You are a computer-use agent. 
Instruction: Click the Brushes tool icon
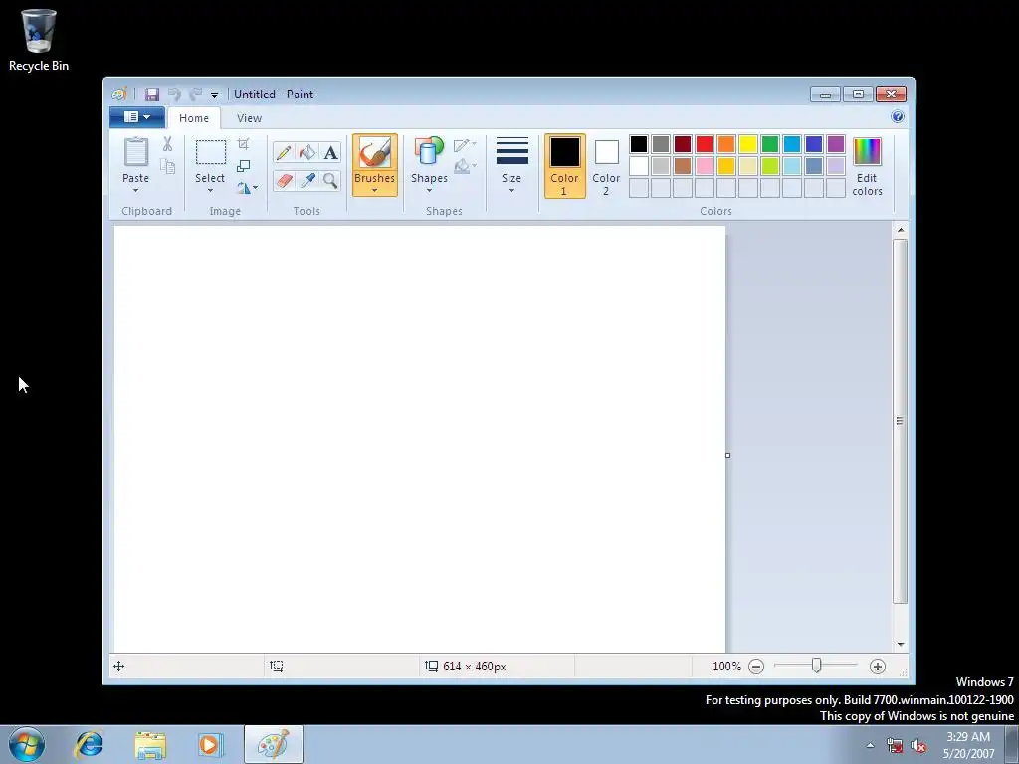point(375,153)
